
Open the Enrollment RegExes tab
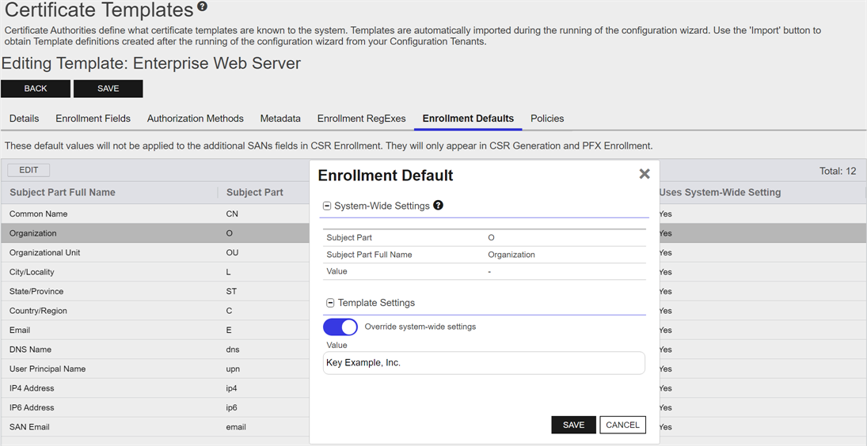pos(361,119)
